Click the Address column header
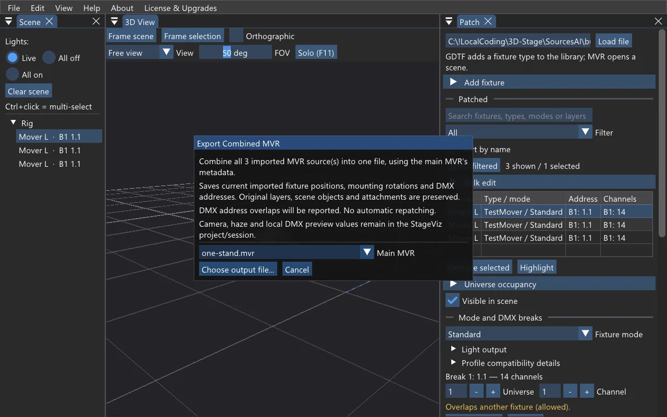 coord(583,199)
